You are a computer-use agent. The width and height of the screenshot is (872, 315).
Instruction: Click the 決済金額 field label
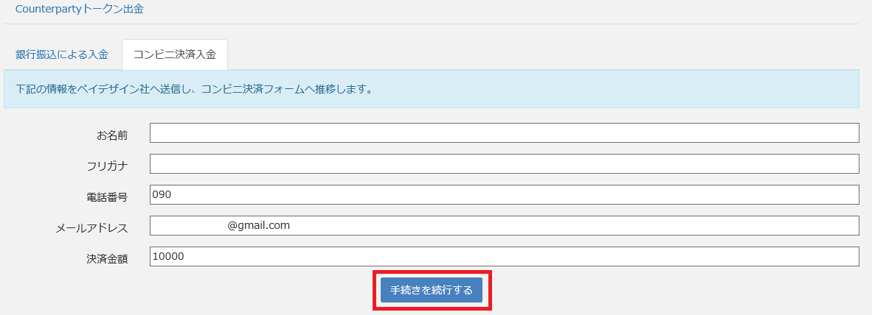(107, 259)
